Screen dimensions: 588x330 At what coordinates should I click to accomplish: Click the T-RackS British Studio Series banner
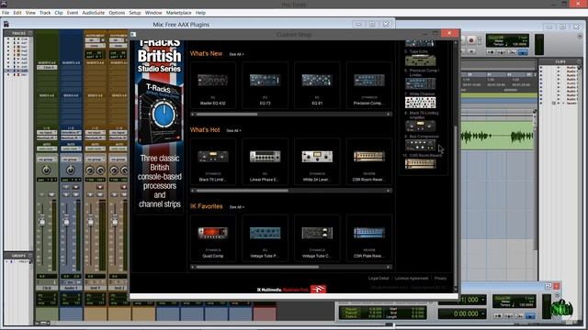[x=159, y=126]
